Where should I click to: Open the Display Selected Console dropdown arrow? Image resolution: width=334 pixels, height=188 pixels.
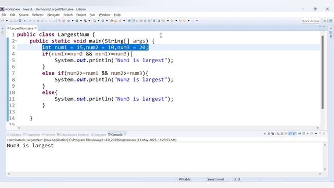click(307, 134)
